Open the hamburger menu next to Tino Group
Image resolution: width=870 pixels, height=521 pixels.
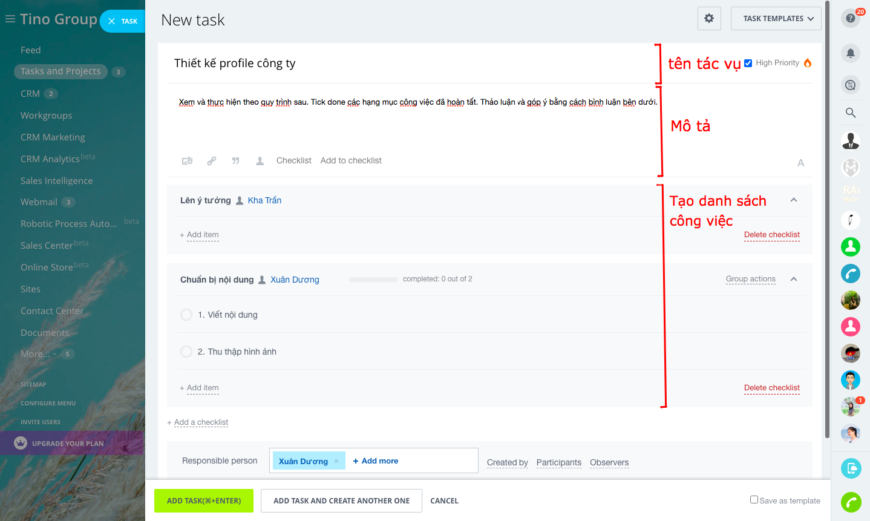tap(10, 19)
